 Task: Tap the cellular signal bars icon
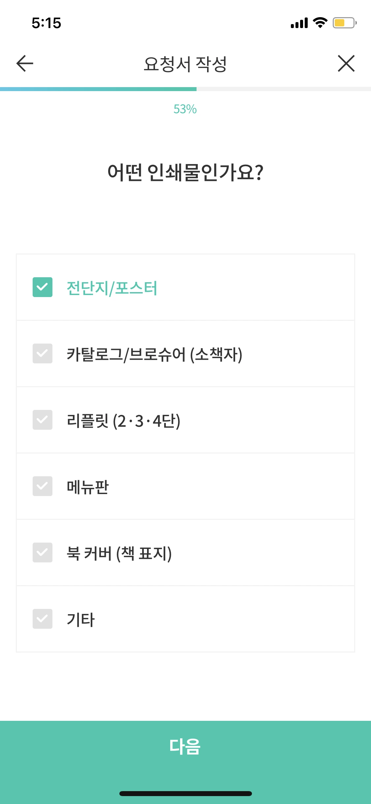298,23
